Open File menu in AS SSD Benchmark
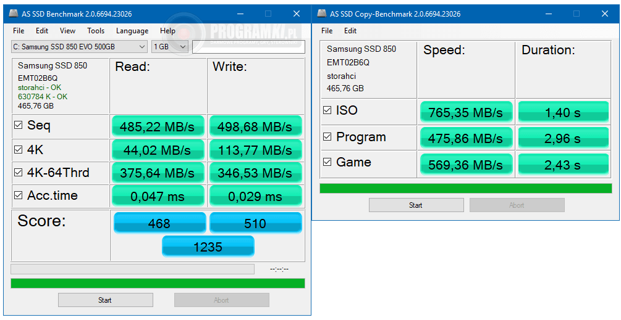621x320 pixels. (x=19, y=31)
